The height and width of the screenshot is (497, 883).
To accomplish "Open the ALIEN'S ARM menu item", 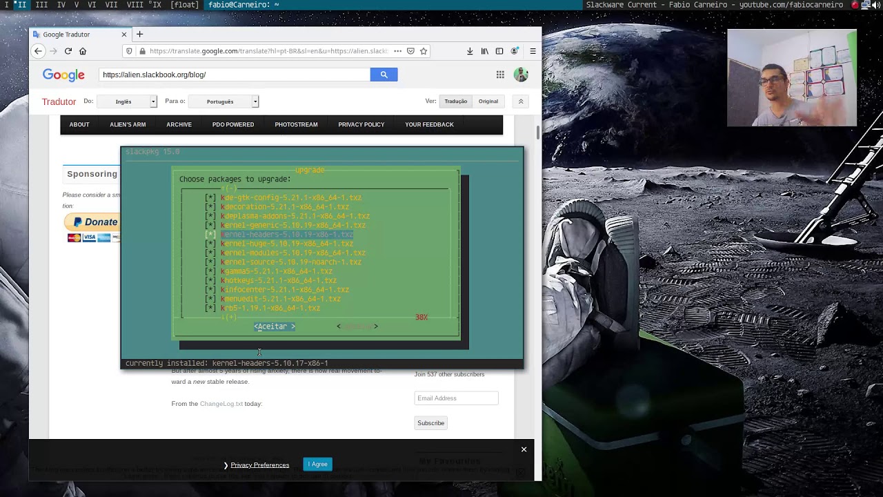I will coord(128,125).
